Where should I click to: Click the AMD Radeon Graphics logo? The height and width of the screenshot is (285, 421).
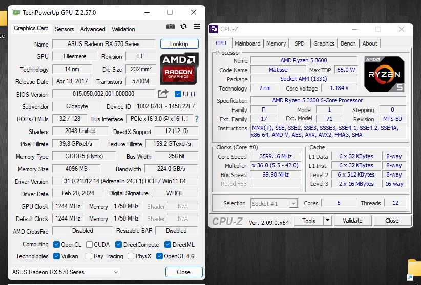pyautogui.click(x=179, y=69)
